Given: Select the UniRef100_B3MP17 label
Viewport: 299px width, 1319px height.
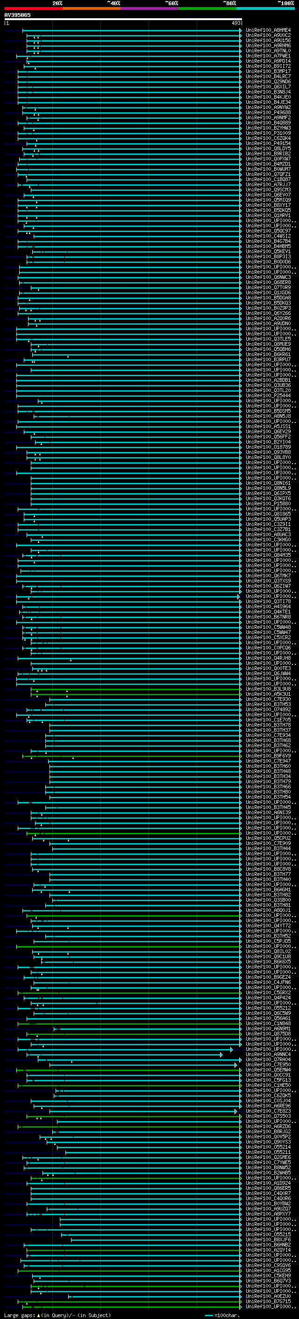Looking at the screenshot, I should click(x=268, y=71).
